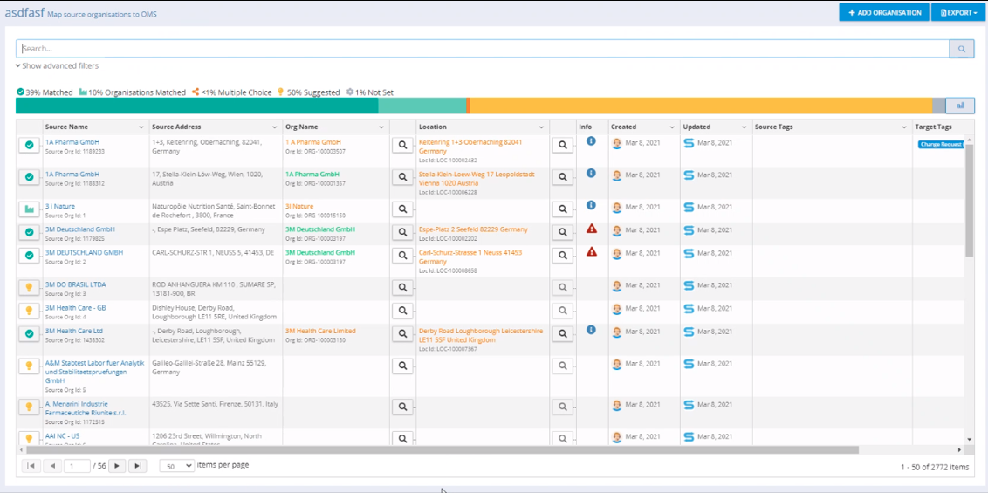Open the Updated column header menu

744,127
